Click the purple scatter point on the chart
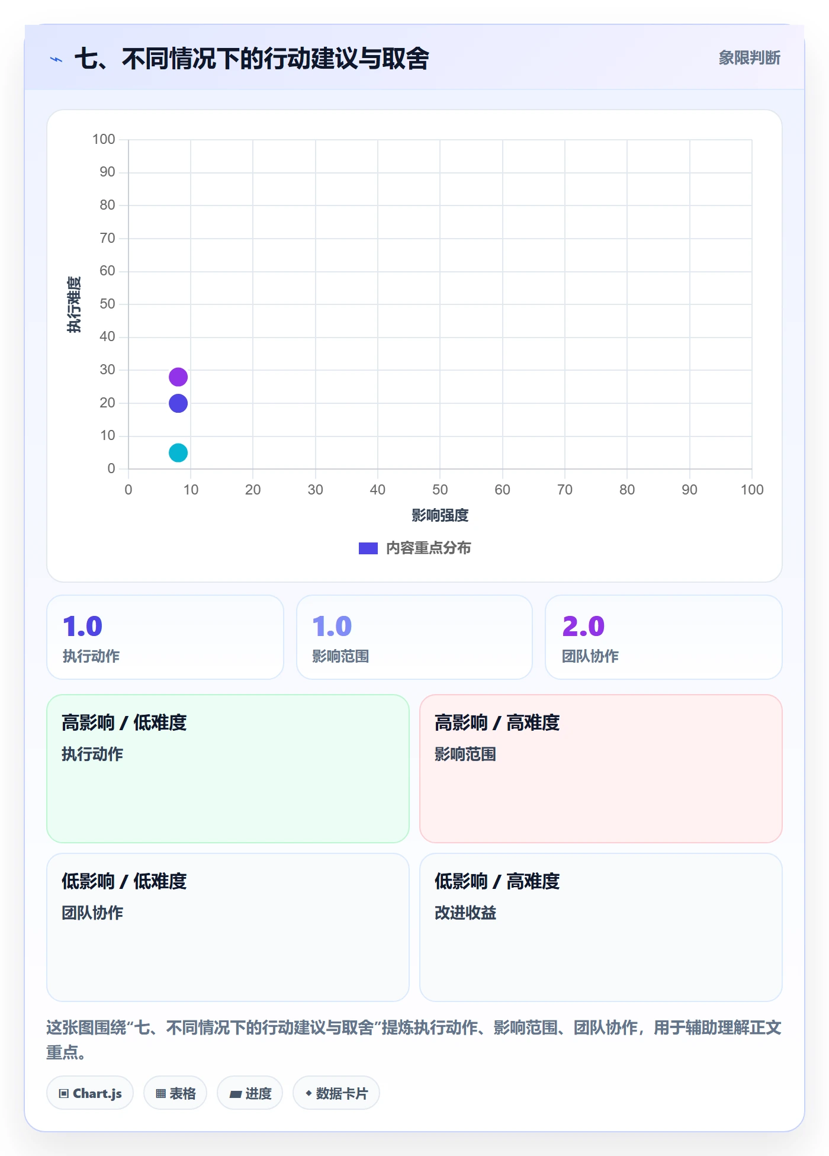829x1156 pixels. click(178, 377)
